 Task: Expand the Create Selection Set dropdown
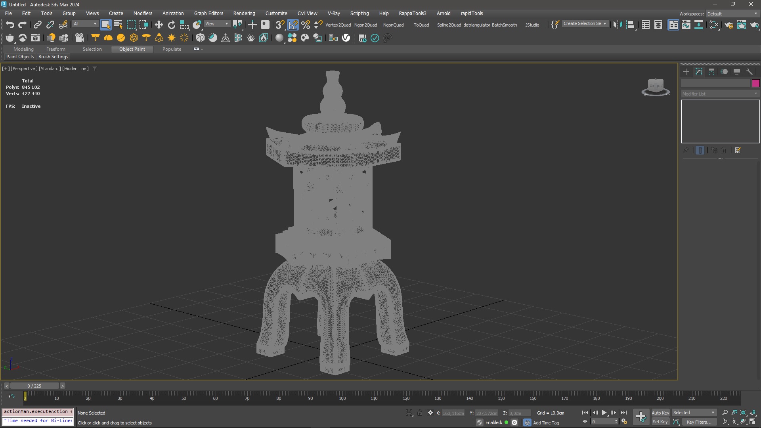(585, 24)
